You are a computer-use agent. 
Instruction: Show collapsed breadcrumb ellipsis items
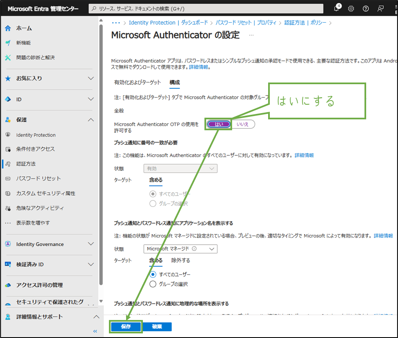[116, 23]
